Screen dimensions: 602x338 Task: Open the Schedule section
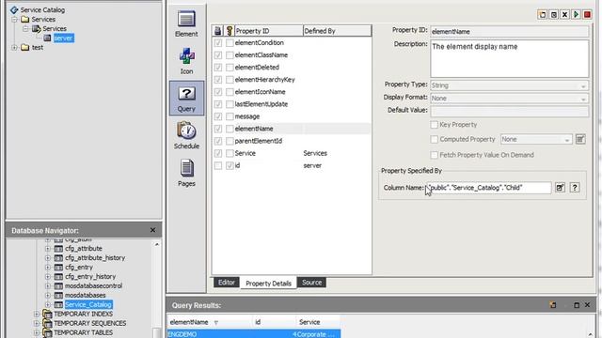[x=186, y=135]
